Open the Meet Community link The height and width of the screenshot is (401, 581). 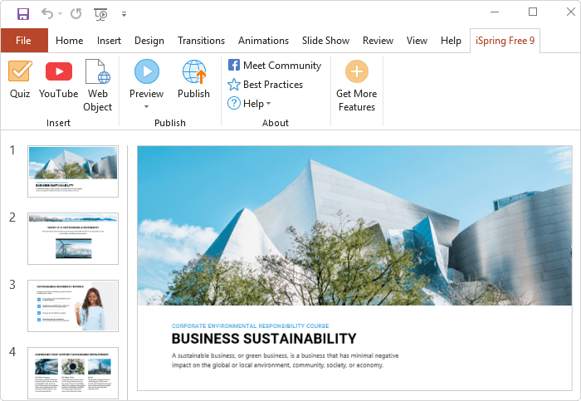(x=282, y=66)
